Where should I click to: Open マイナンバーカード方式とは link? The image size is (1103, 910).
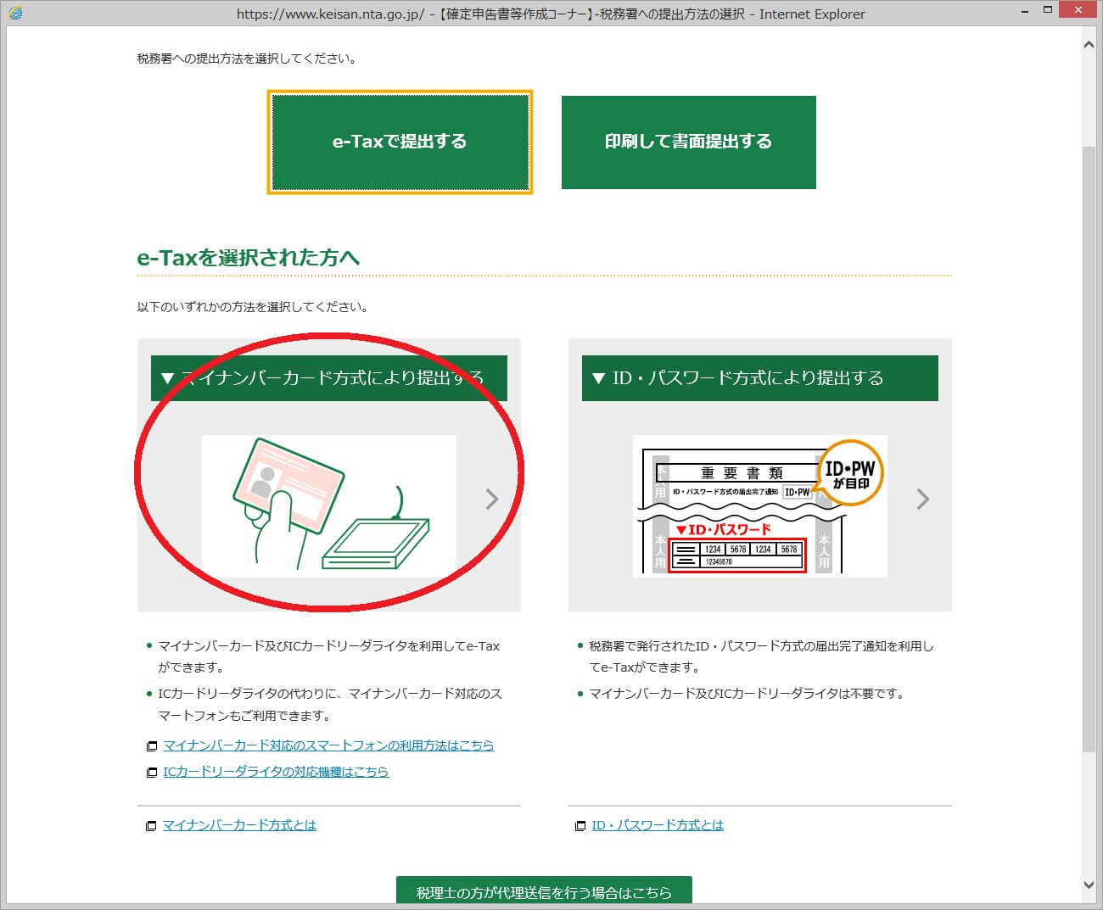coord(239,825)
